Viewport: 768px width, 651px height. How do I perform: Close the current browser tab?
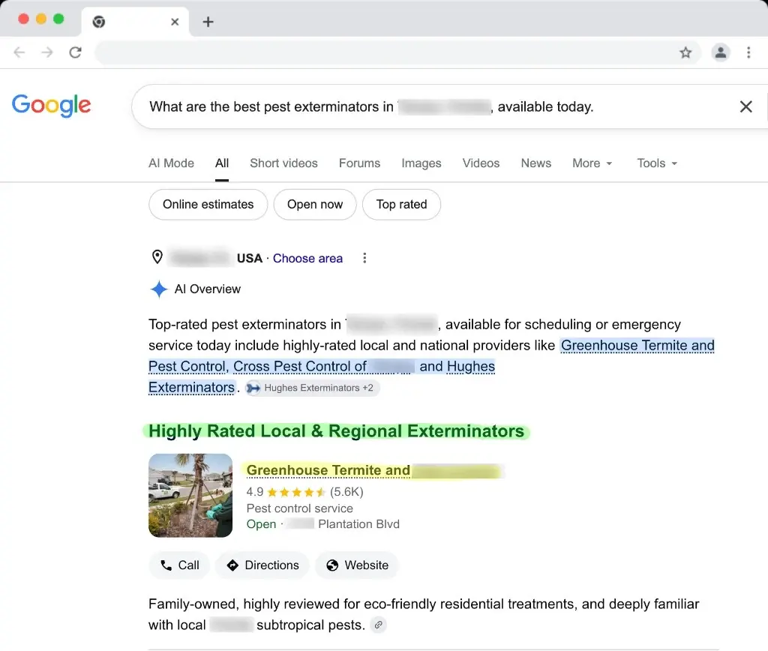click(175, 22)
